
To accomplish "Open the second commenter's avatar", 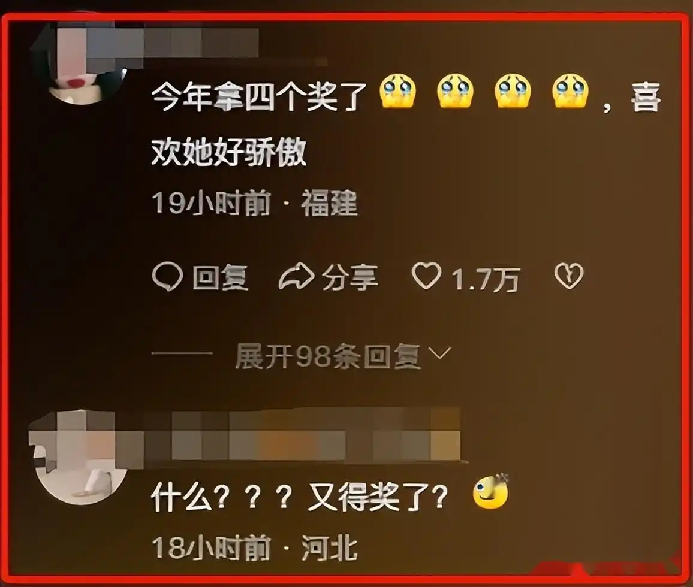I will click(x=80, y=456).
